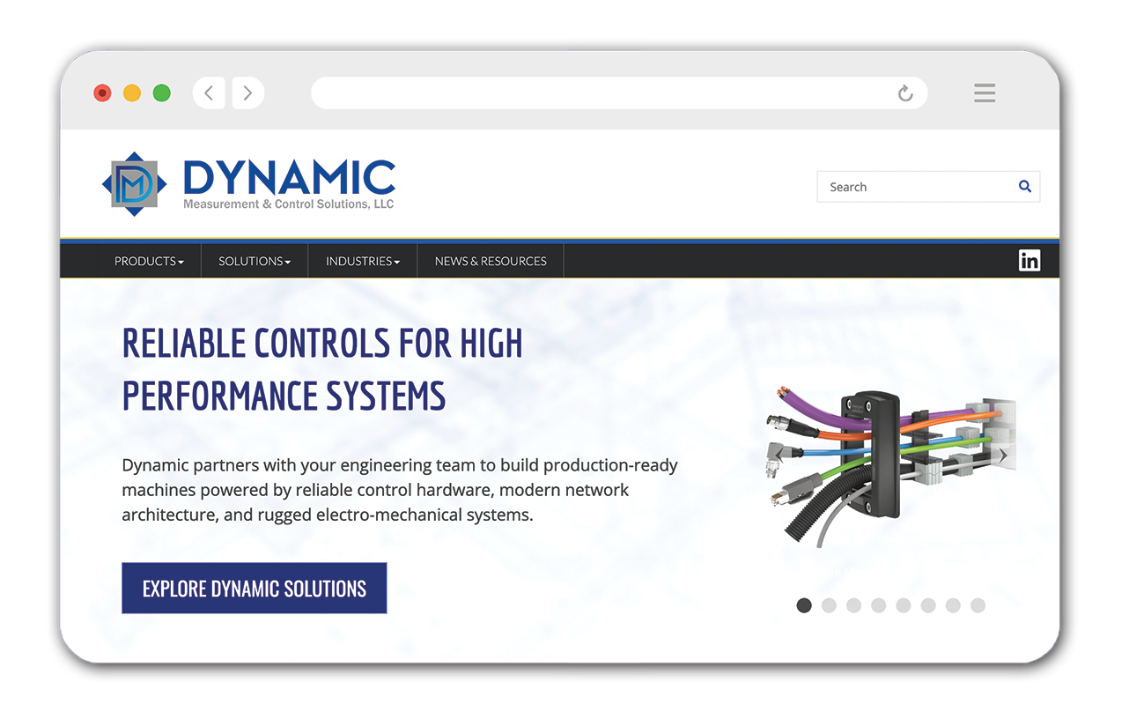Open the browser hamburger menu
This screenshot has height=719, width=1122.
coord(985,93)
